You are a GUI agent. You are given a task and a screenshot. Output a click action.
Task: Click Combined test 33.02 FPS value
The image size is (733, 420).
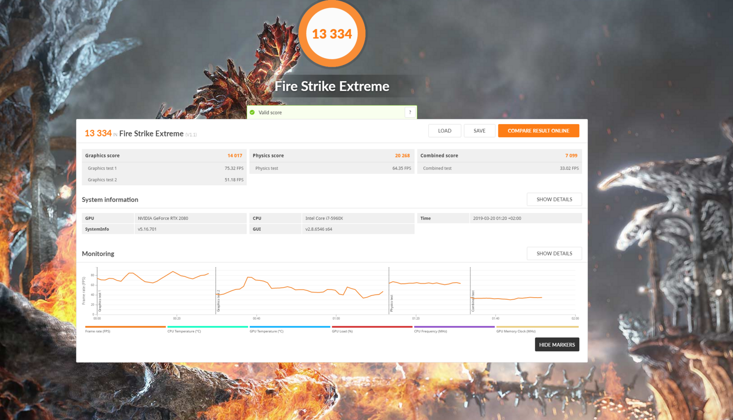pos(569,168)
